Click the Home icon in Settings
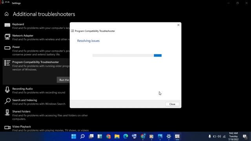Screen dimensions: 251x141 coord(6,14)
